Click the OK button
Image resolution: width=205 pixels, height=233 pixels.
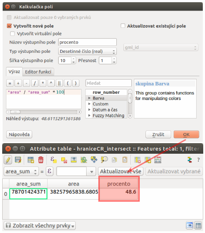coord(186,134)
